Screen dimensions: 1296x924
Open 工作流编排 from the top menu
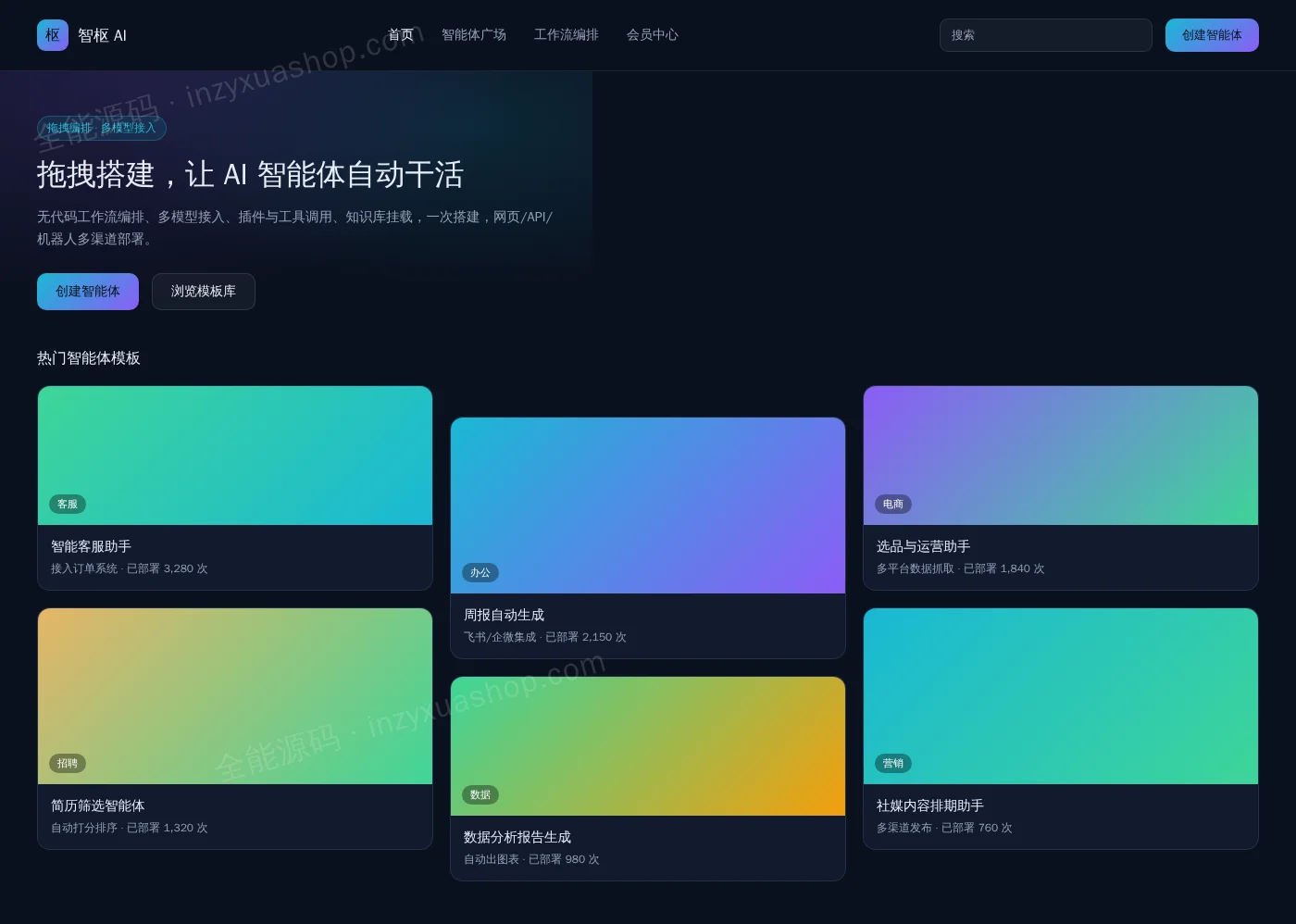point(567,35)
